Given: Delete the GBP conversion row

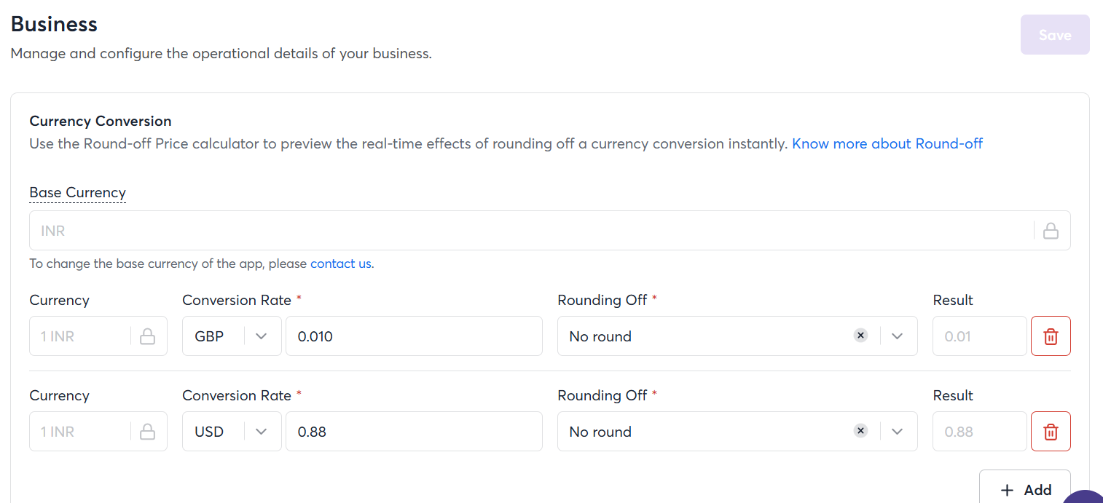Looking at the screenshot, I should tap(1051, 336).
